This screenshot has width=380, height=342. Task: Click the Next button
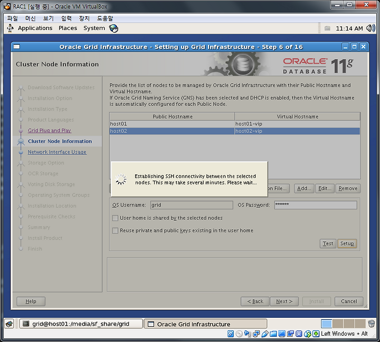pos(284,301)
